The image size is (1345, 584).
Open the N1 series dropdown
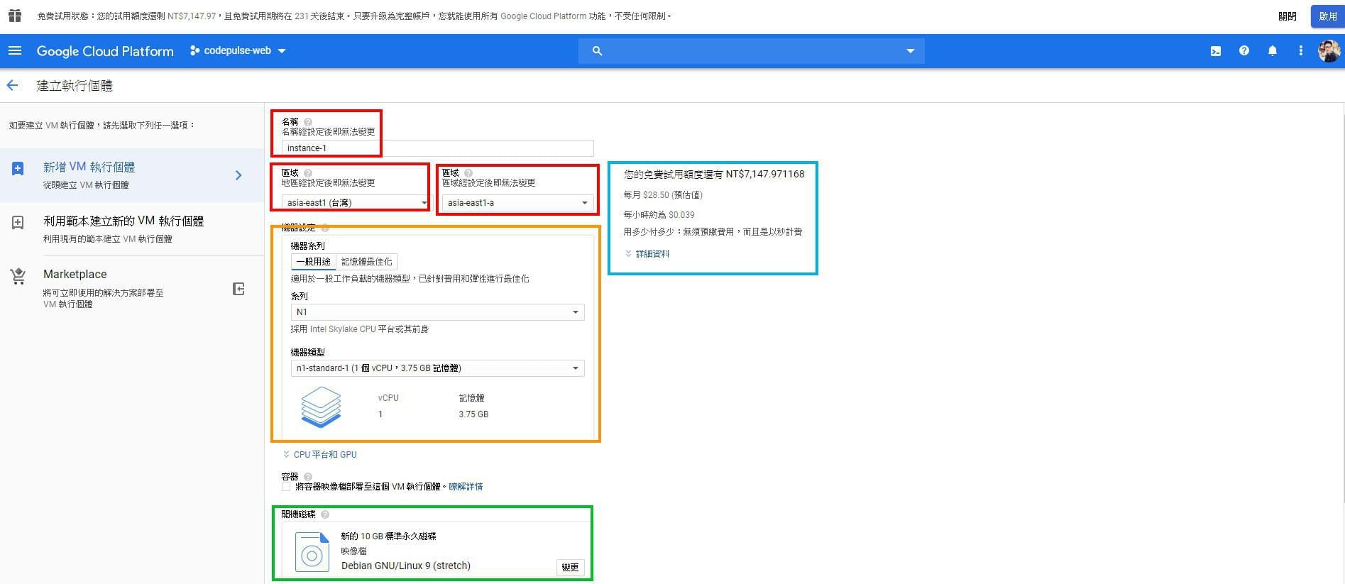coord(437,312)
